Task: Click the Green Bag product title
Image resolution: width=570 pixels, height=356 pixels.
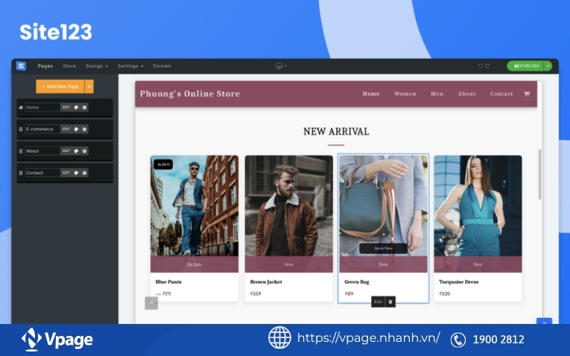Action: point(357,282)
